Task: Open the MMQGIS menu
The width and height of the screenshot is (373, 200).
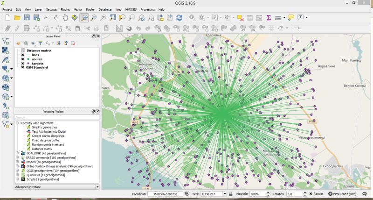Action: 131,9
